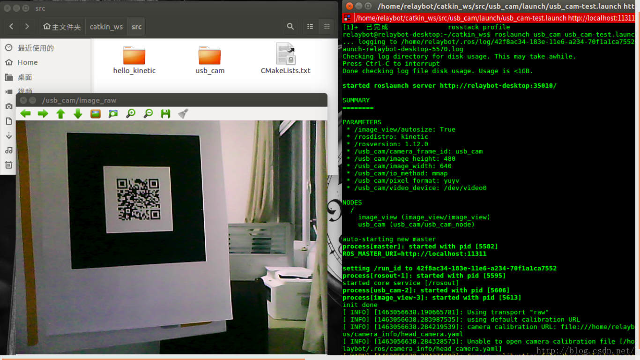Go to catkin_ws in the path bar
This screenshot has width=640, height=360.
[x=106, y=27]
